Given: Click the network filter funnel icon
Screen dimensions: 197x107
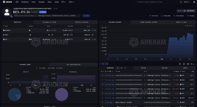Looking at the screenshot, I should [178, 11].
